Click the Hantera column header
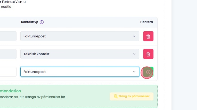The width and height of the screenshot is (197, 110). [146, 22]
